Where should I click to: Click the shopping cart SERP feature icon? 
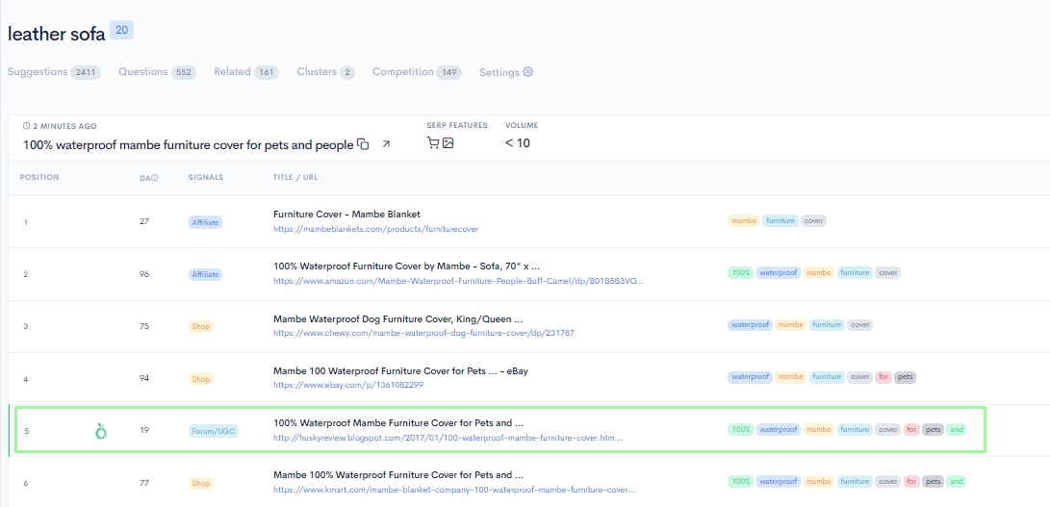tap(433, 142)
